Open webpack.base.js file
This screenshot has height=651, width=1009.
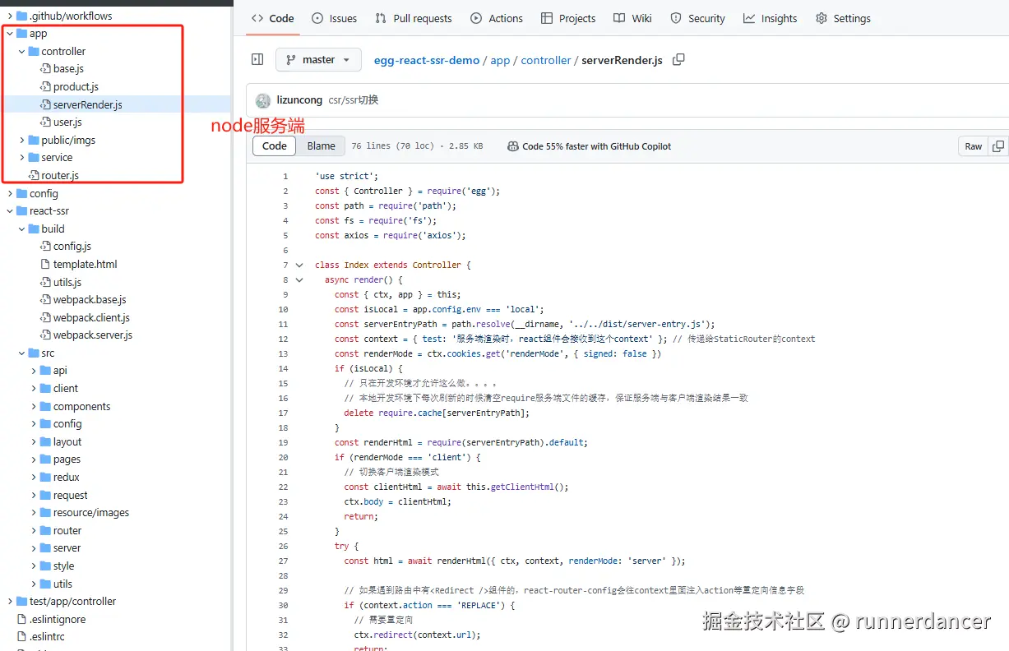90,299
